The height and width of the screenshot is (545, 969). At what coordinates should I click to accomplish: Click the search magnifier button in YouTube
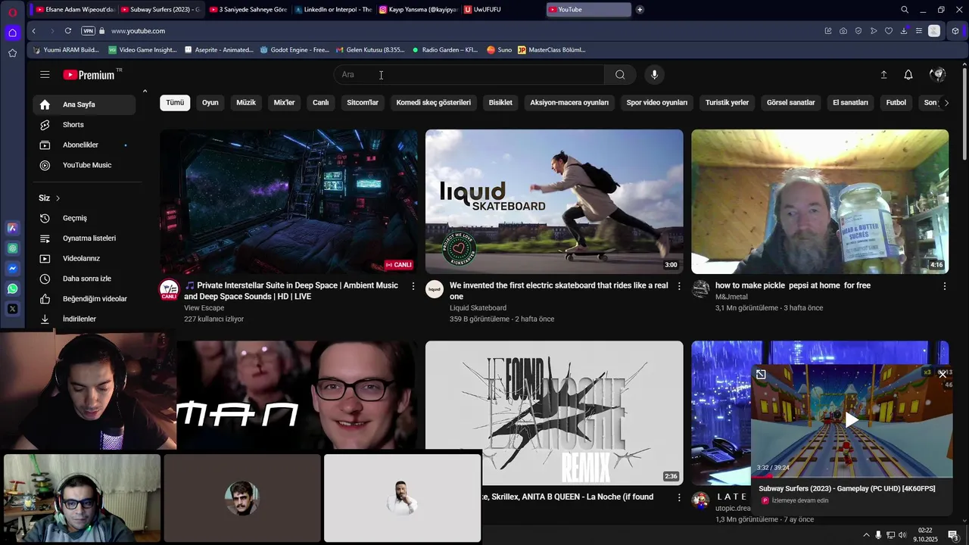[620, 74]
